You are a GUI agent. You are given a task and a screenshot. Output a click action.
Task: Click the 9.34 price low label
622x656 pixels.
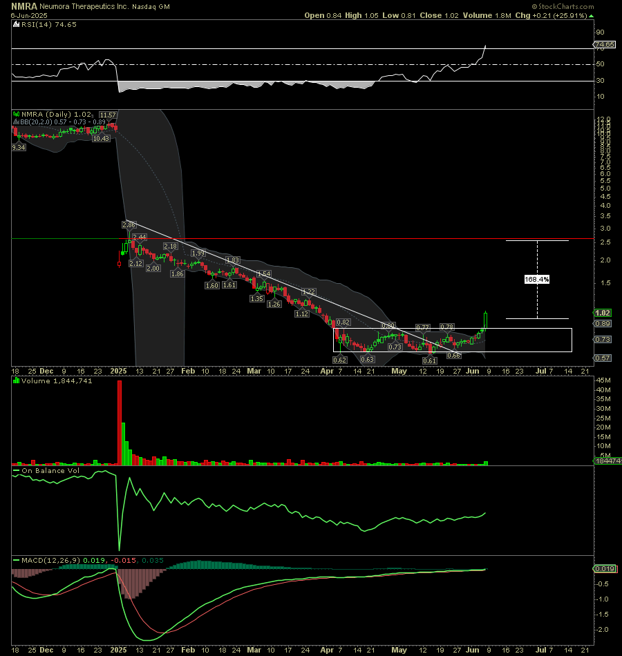[x=19, y=148]
